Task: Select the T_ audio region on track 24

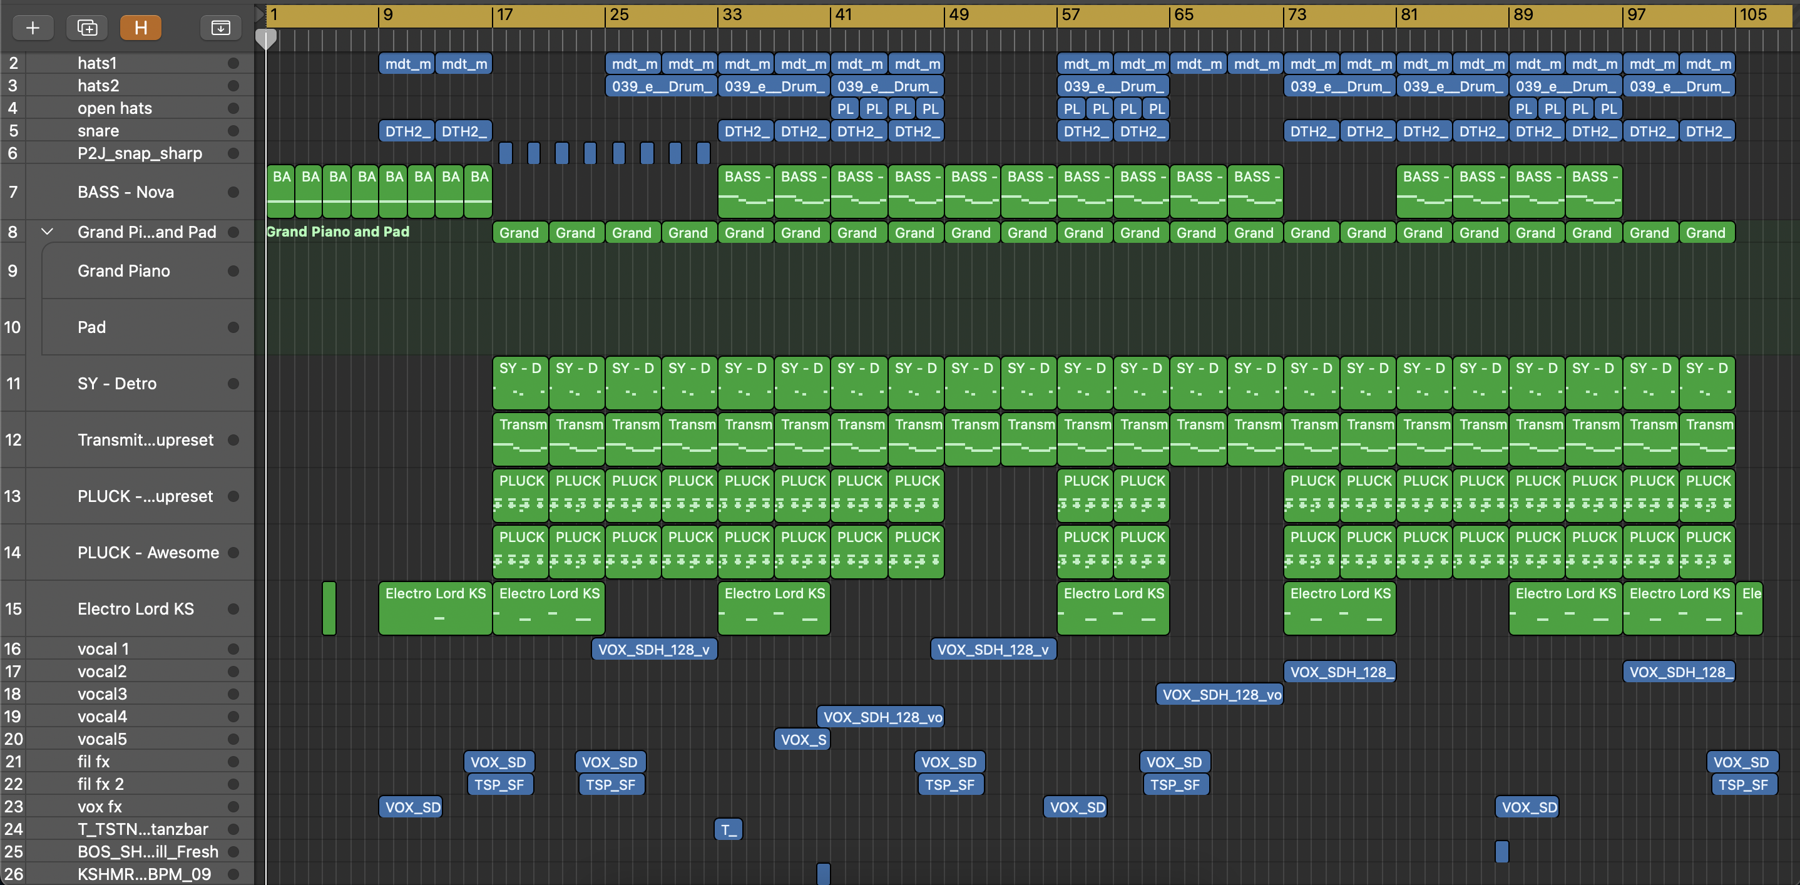Action: (x=728, y=830)
